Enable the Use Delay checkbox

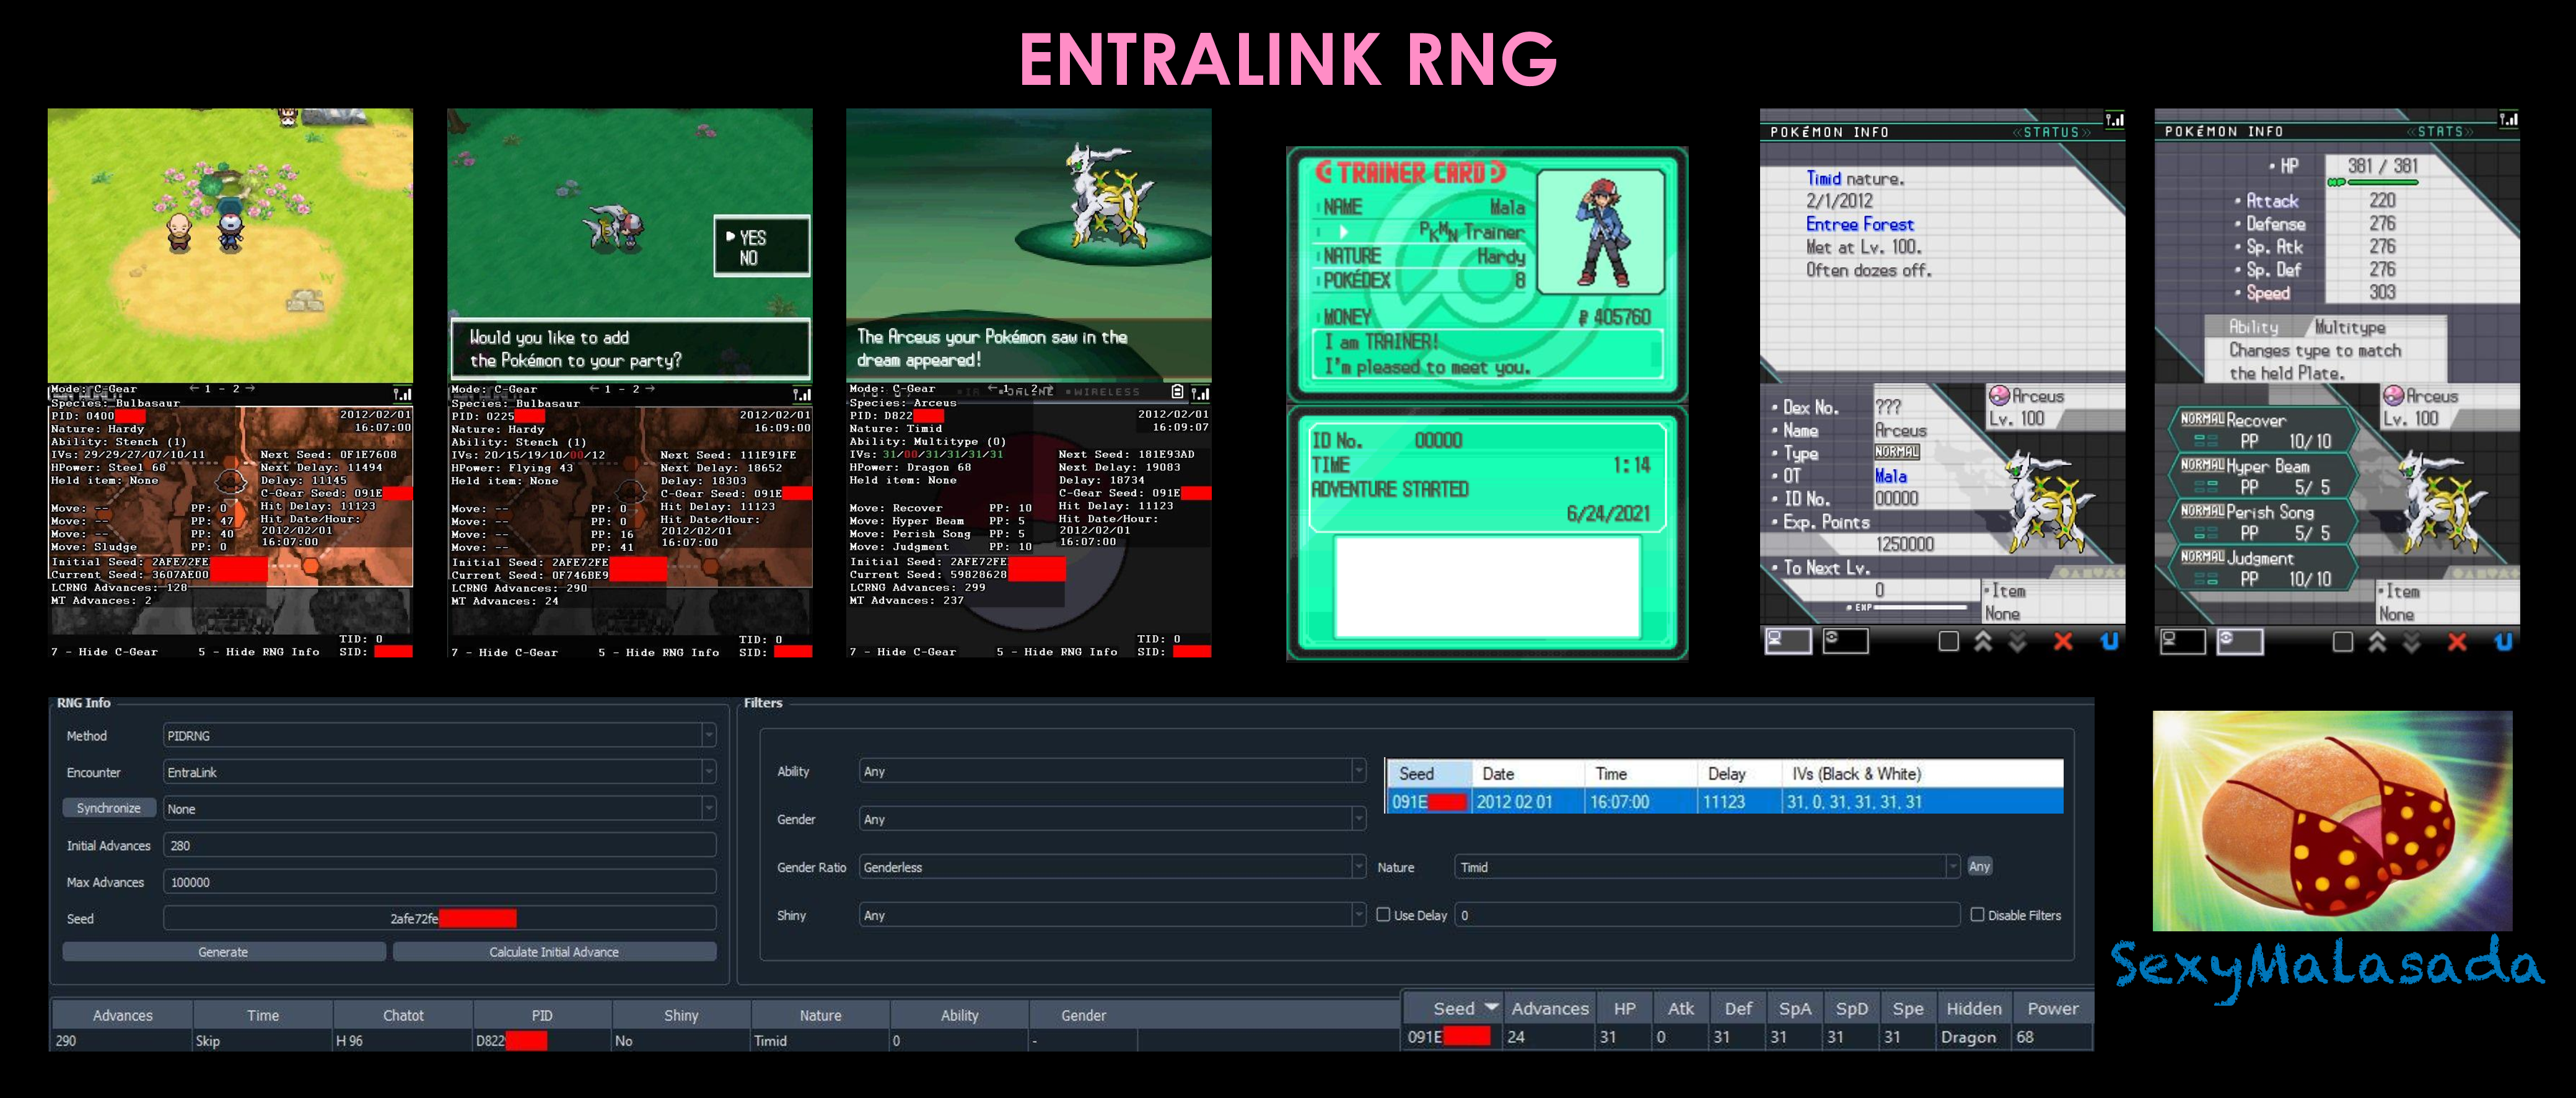tap(1383, 915)
